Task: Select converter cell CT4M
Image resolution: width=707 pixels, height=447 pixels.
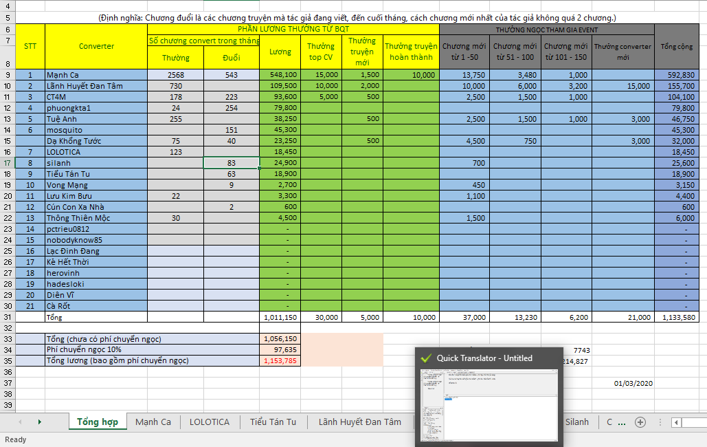Action: (x=96, y=97)
